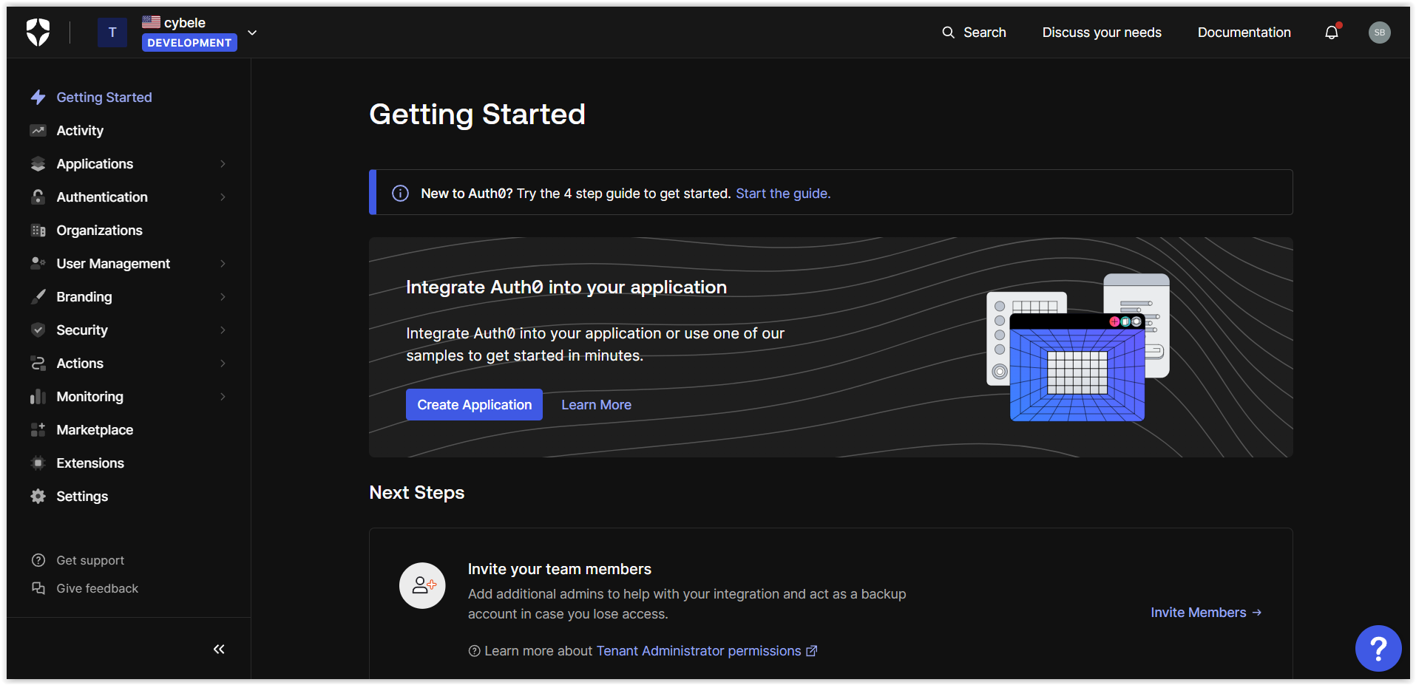Open the Getting Started menu item
The height and width of the screenshot is (685, 1416).
(x=104, y=98)
